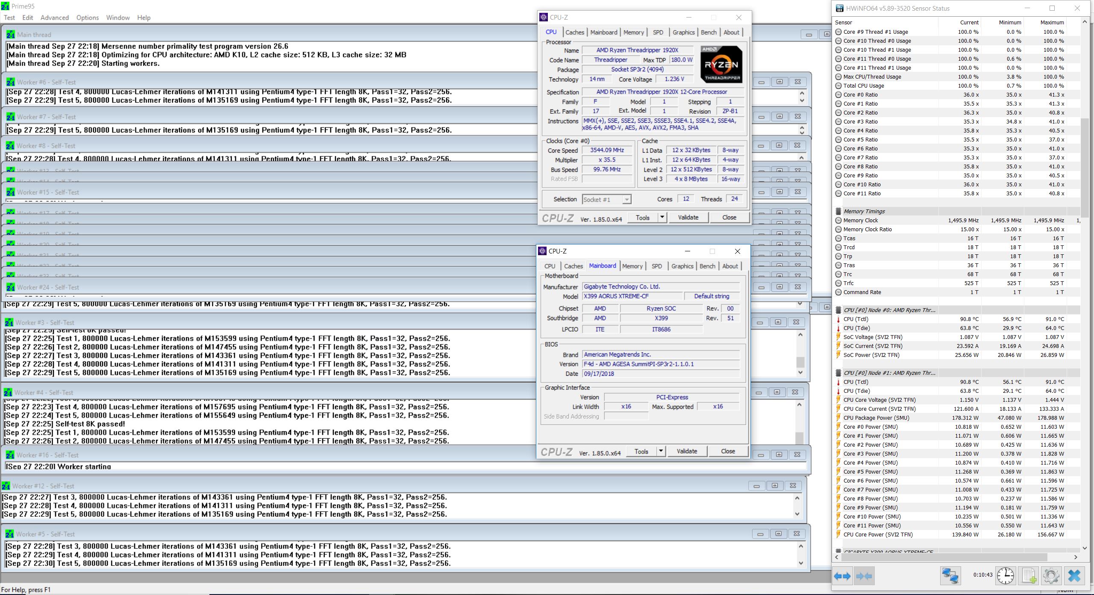1094x595 pixels.
Task: Click CPU-Z icon in top window title
Action: (544, 17)
